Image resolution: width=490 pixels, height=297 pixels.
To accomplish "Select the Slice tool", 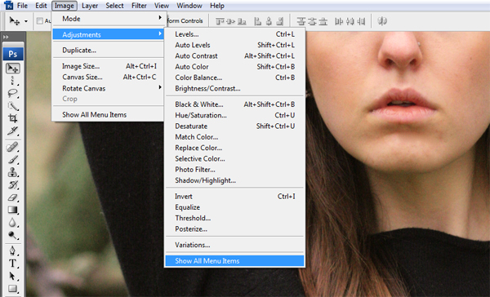I will 13,131.
